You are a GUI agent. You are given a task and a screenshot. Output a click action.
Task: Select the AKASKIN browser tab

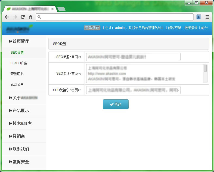[x=30, y=9]
